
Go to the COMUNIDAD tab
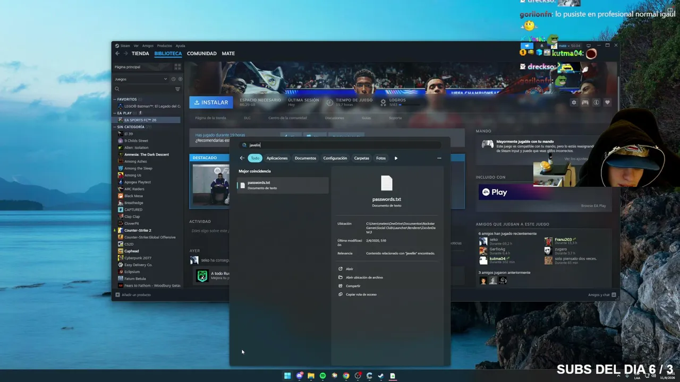click(x=202, y=54)
